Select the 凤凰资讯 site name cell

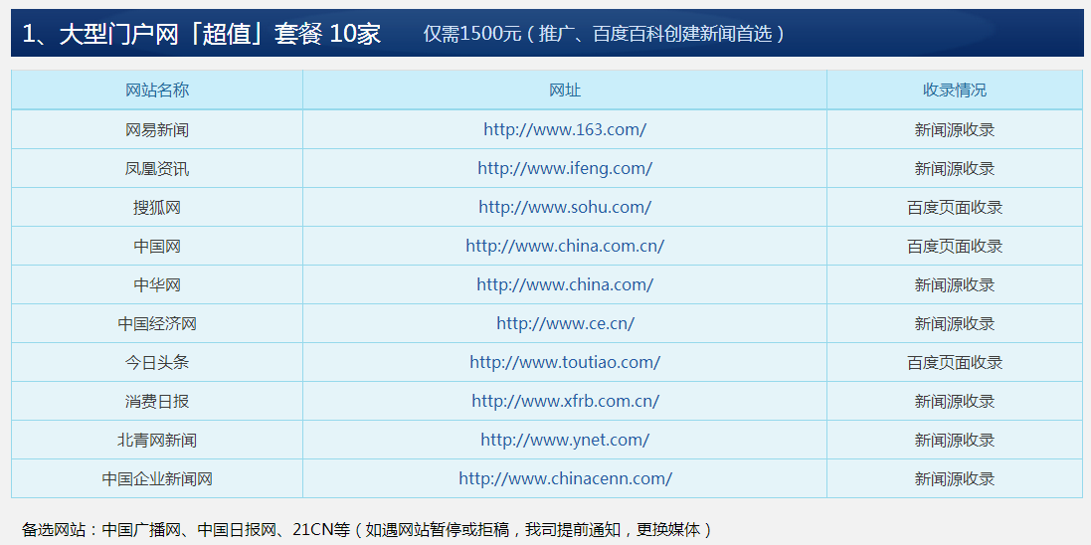[x=157, y=168]
